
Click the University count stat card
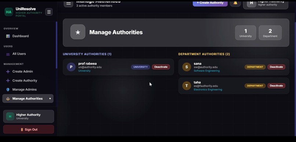point(245,33)
